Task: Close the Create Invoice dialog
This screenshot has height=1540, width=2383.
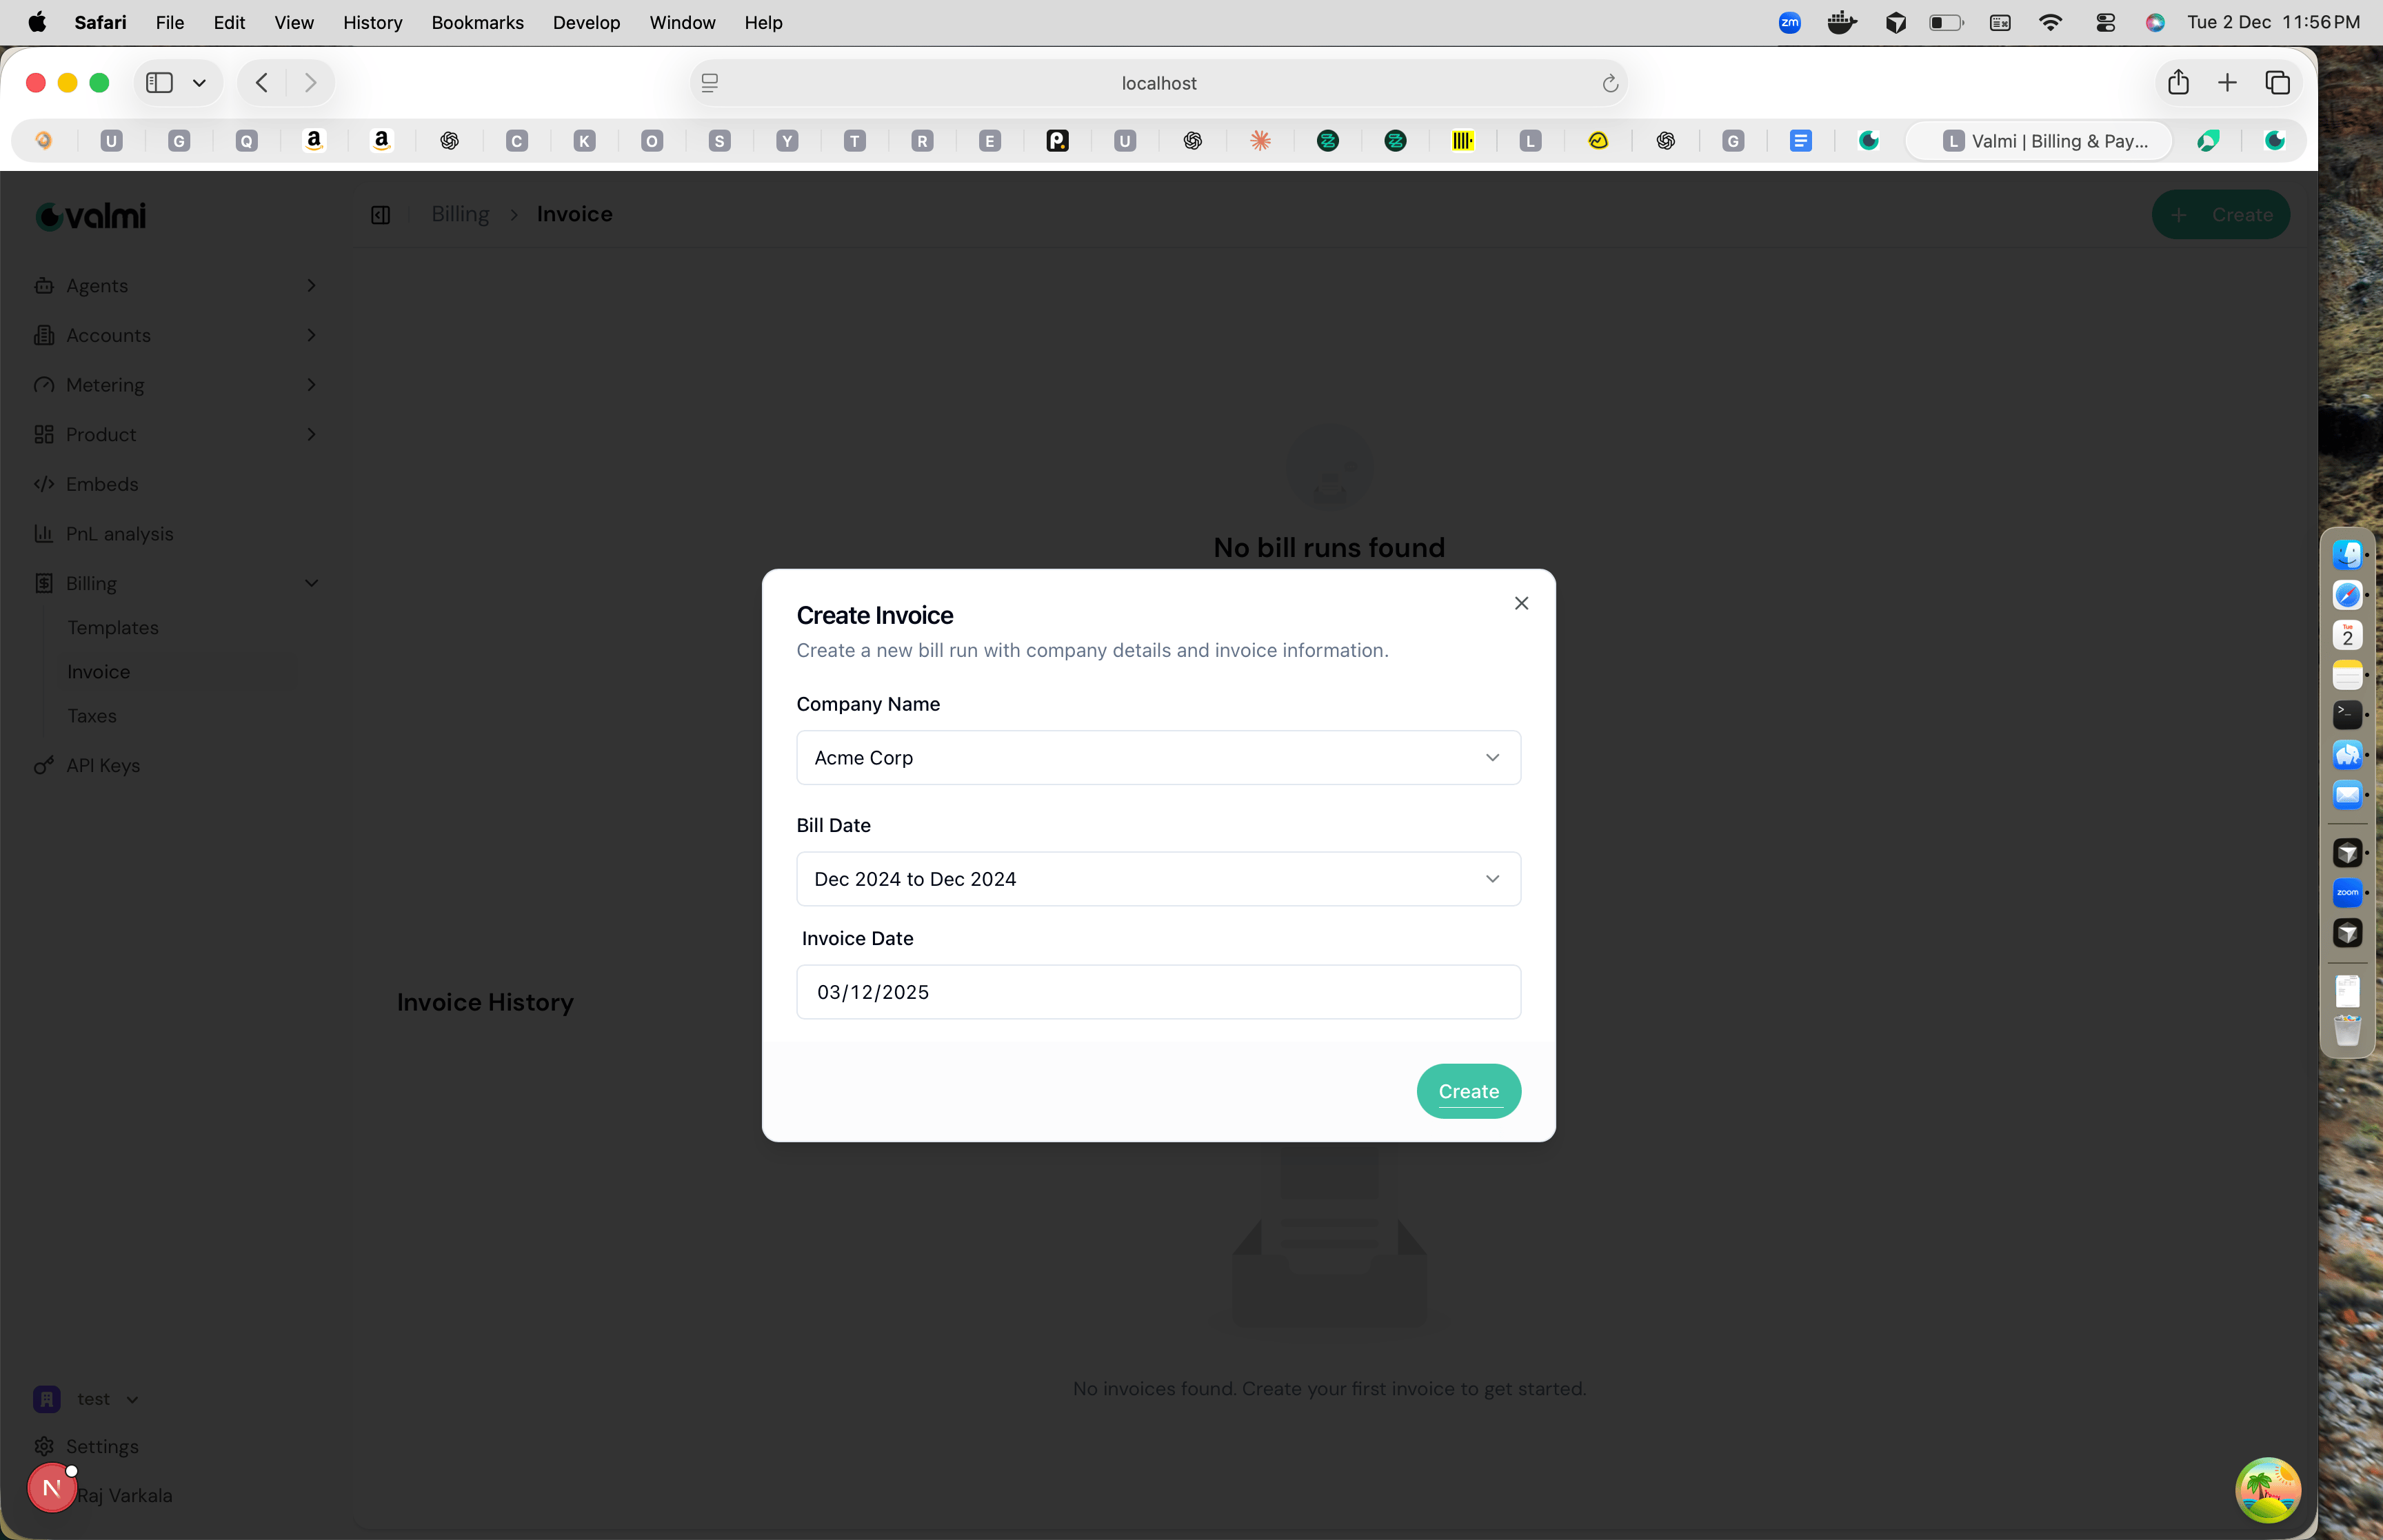Action: (x=1521, y=603)
